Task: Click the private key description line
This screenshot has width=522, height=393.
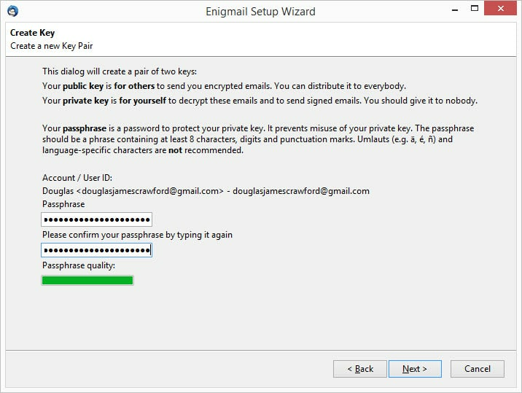Action: pyautogui.click(x=260, y=101)
